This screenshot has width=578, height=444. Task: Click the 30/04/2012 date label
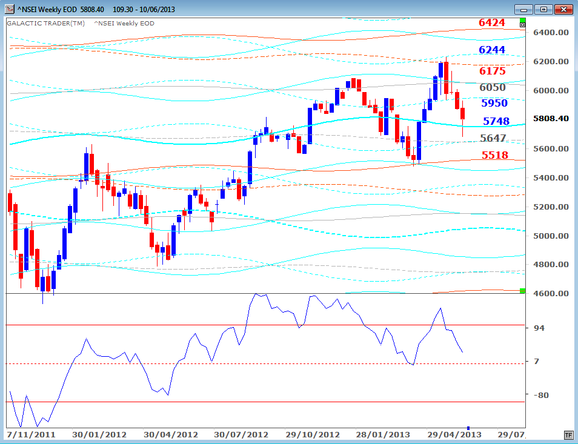pyautogui.click(x=171, y=435)
